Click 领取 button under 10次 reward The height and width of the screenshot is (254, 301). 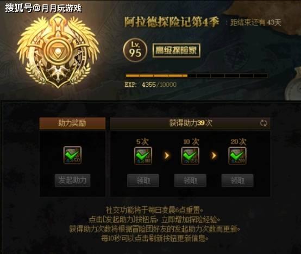coord(190,180)
